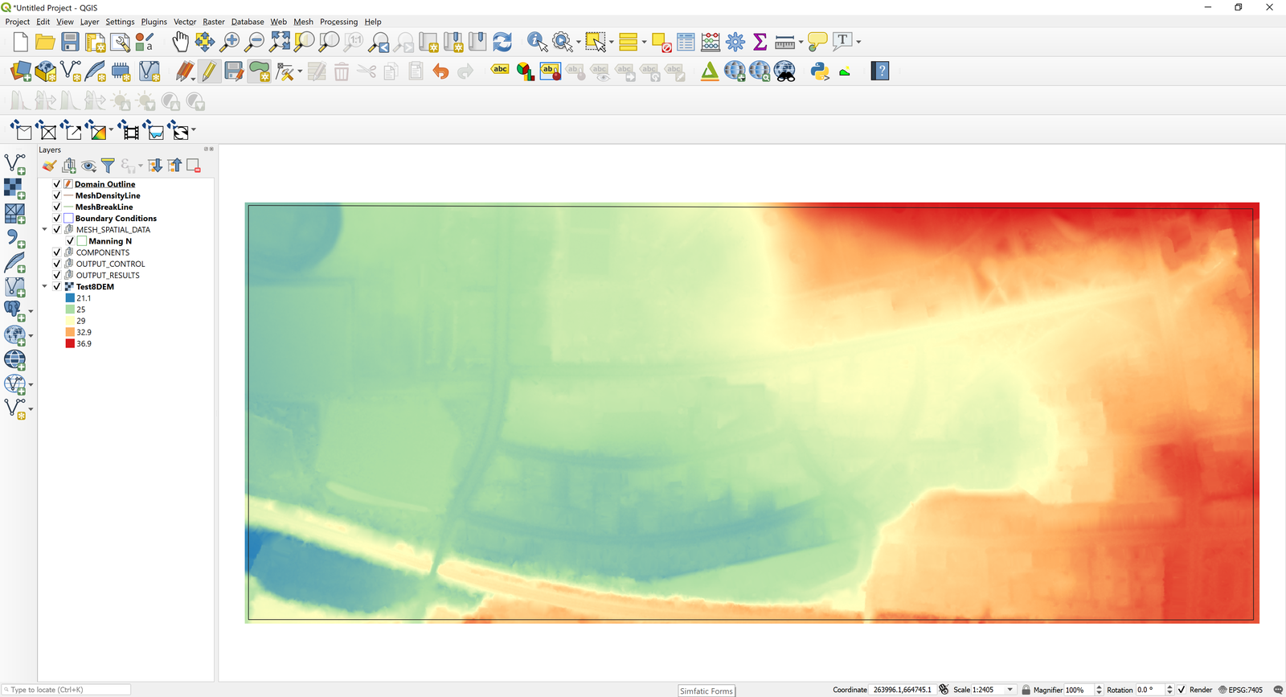Click the Simfatic Forms button

tap(706, 691)
